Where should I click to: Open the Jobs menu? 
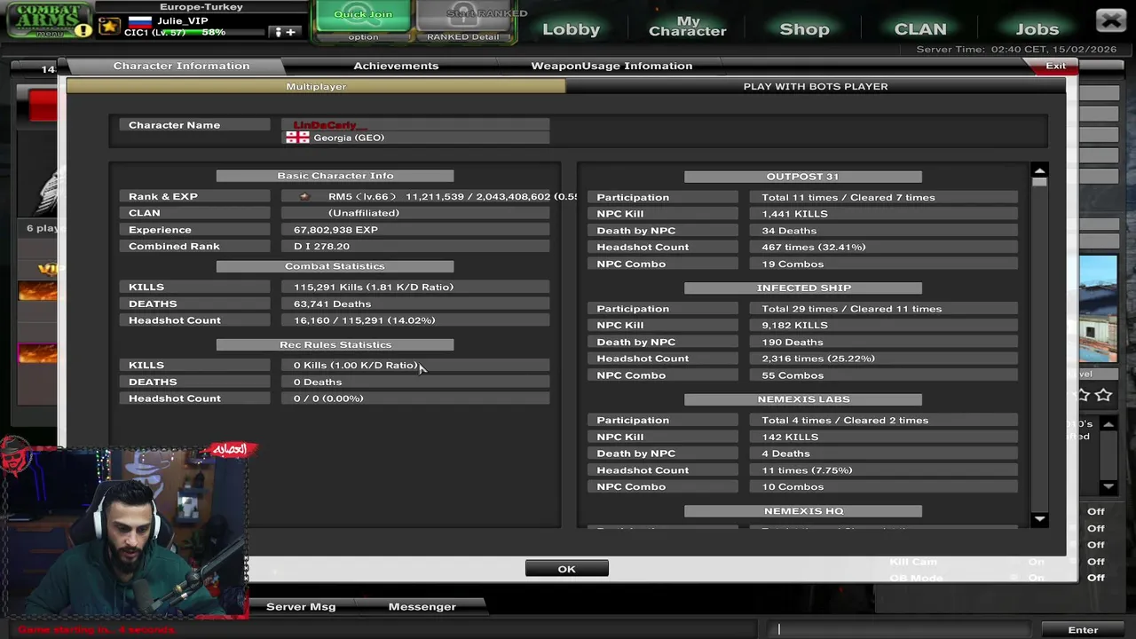point(1037,29)
